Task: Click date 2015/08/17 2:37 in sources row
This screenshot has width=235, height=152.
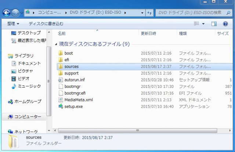Action: pos(156,67)
